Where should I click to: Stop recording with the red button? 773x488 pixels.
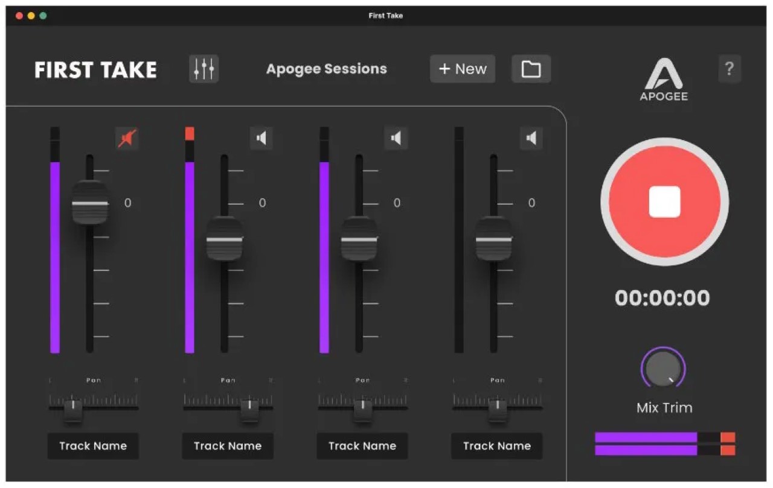(664, 201)
